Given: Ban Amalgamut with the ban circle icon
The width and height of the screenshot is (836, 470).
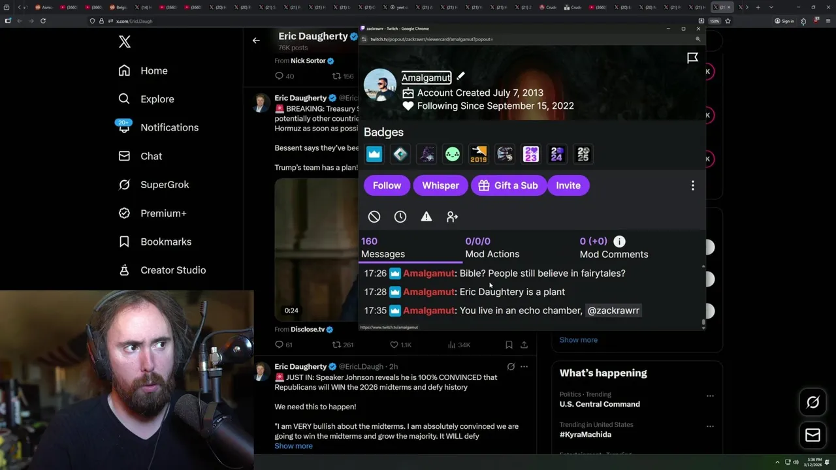Looking at the screenshot, I should (374, 217).
